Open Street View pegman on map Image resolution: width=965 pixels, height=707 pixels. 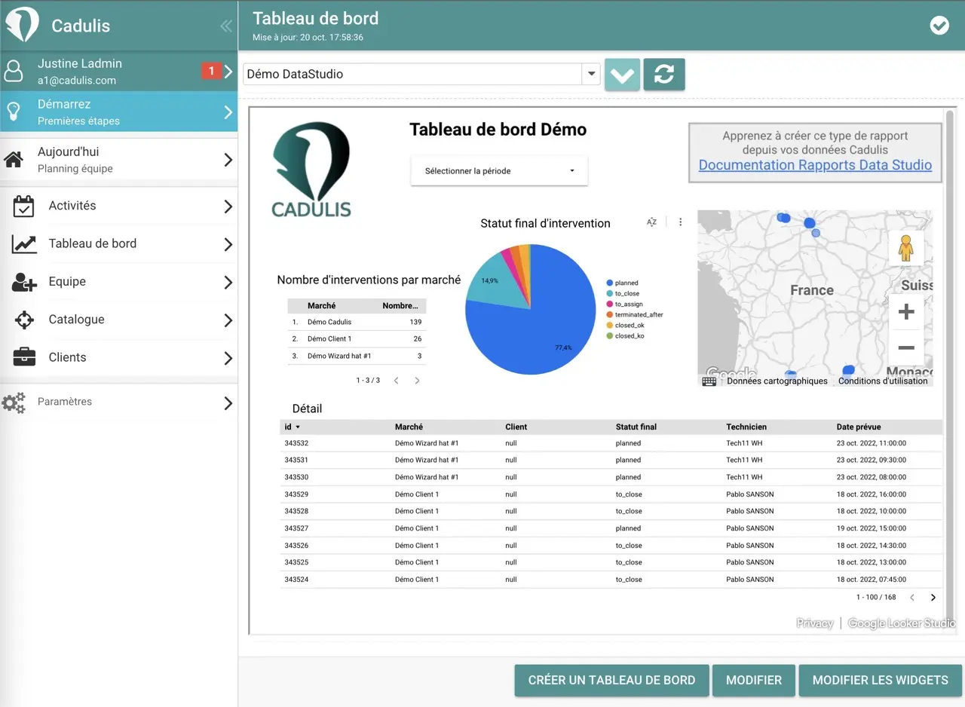[906, 248]
